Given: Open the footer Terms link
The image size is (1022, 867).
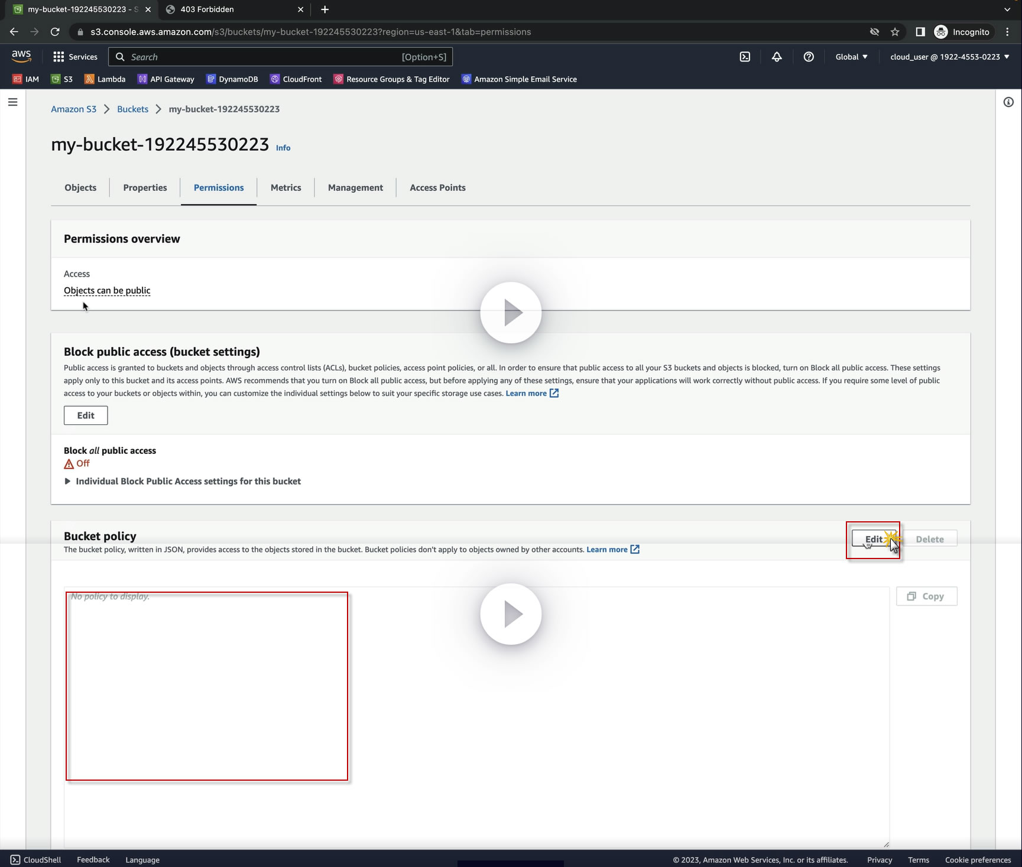Looking at the screenshot, I should coord(919,860).
